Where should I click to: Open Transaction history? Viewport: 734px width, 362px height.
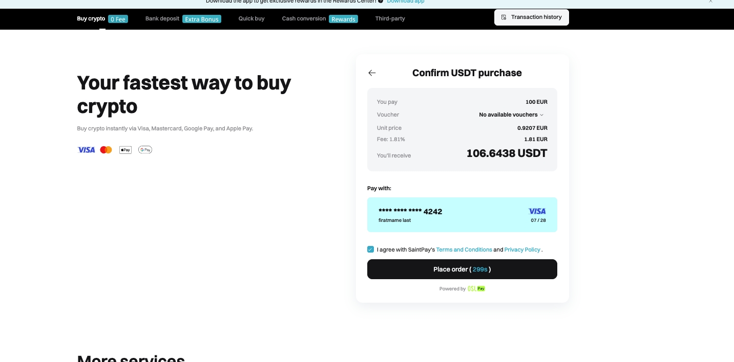tap(531, 17)
